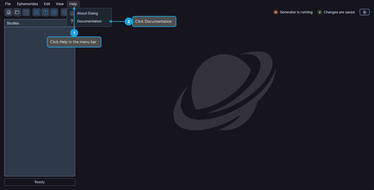Click the save disk toolbar icon
The height and width of the screenshot is (190, 374).
(26, 12)
